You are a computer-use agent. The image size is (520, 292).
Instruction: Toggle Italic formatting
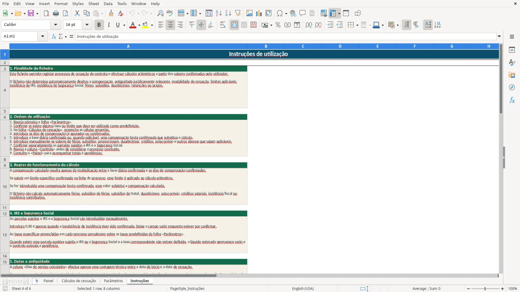pyautogui.click(x=109, y=25)
